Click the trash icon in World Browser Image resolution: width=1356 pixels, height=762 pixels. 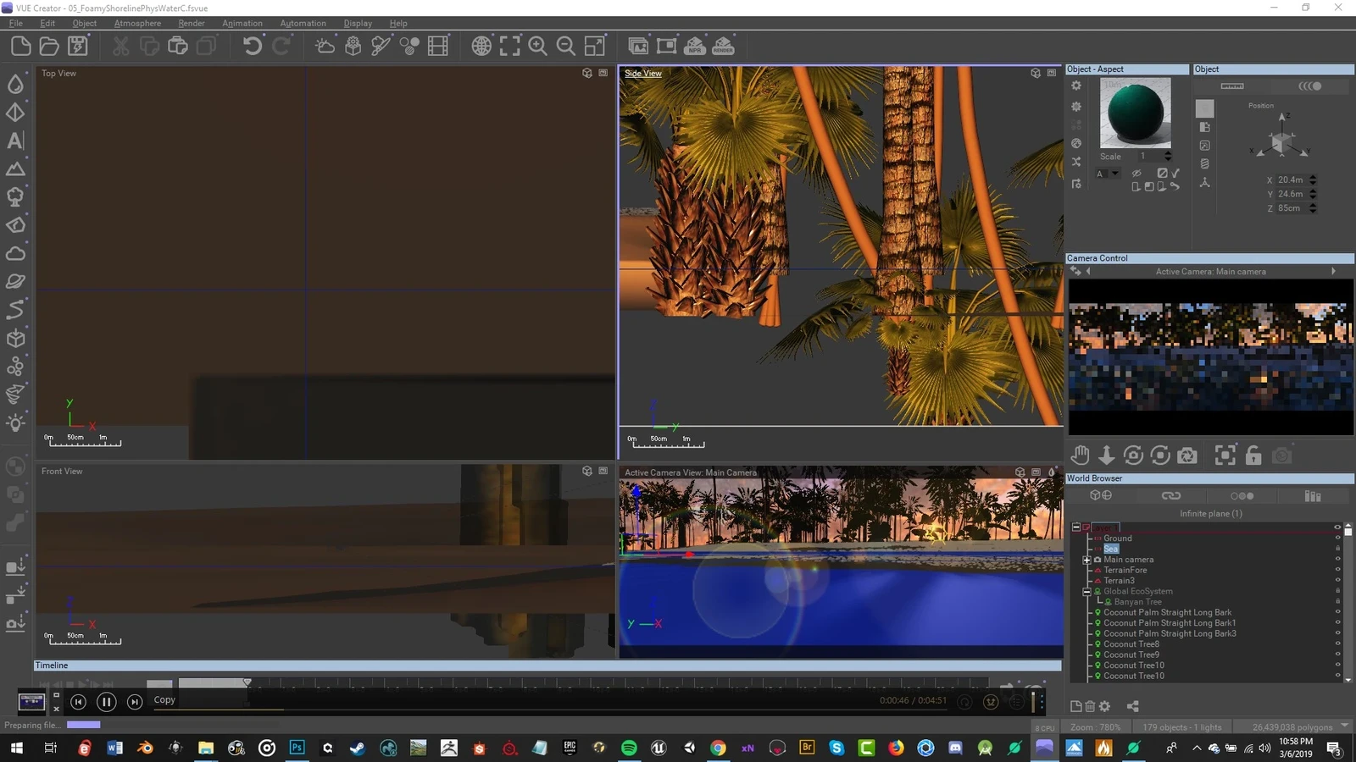pyautogui.click(x=1090, y=706)
